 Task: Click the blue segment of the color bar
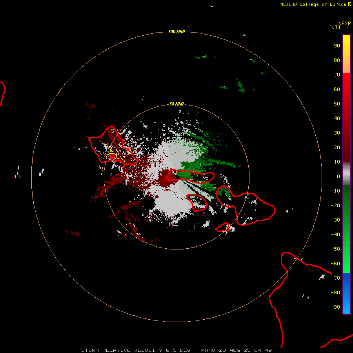(346, 293)
